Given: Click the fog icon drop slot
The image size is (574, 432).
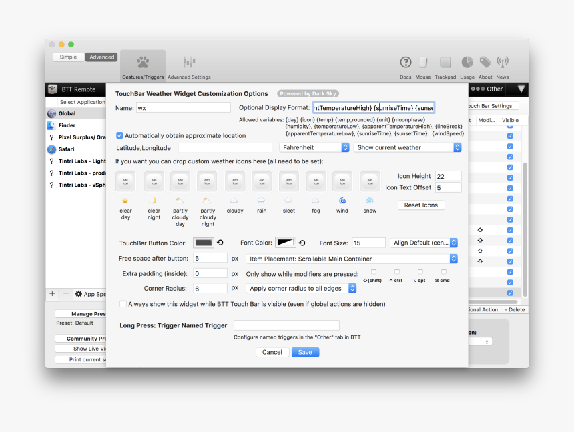Looking at the screenshot, I should (316, 181).
